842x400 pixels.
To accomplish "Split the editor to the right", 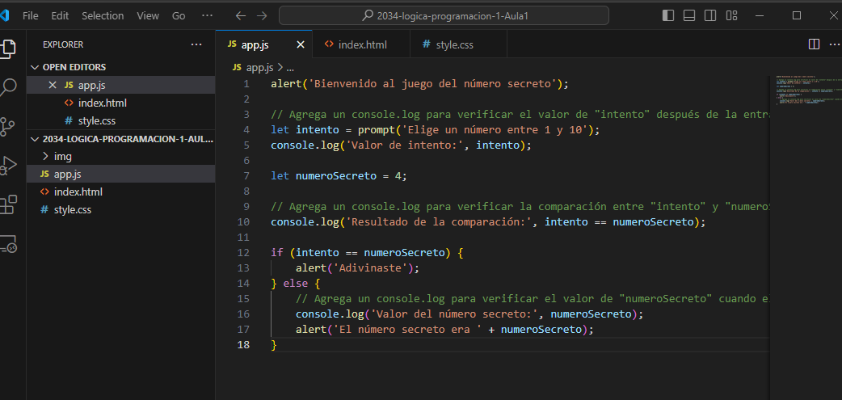I will (x=814, y=44).
